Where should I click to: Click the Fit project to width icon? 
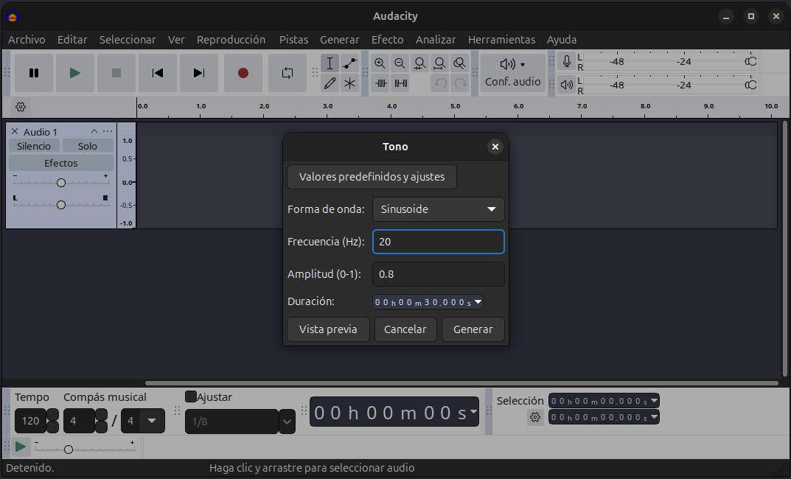pyautogui.click(x=439, y=63)
